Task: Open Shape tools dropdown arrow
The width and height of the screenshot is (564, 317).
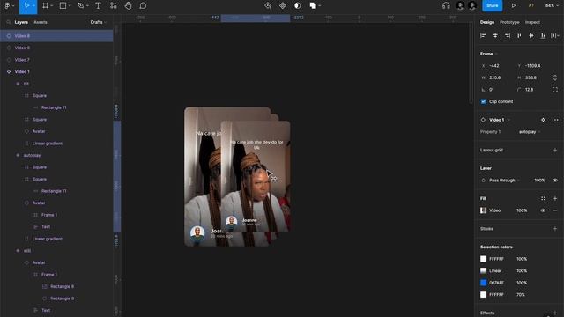Action: coord(70,6)
